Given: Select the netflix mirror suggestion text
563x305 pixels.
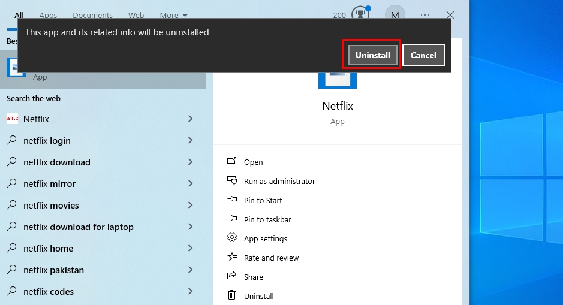Looking at the screenshot, I should tap(50, 184).
